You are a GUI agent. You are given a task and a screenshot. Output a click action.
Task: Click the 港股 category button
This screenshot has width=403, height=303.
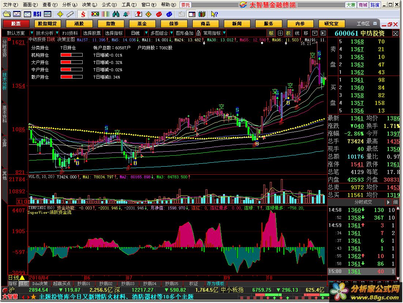click(x=79, y=24)
